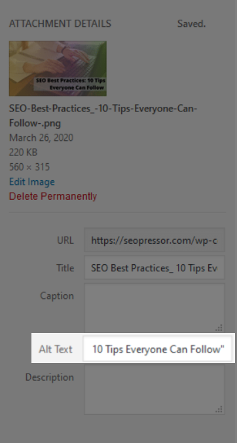Click the Caption field label
Image resolution: width=237 pixels, height=443 pixels.
click(57, 296)
